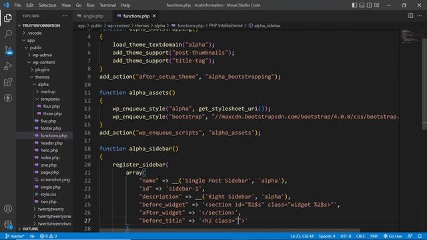This screenshot has height=240, width=427.
Task: Open the Run menu
Action: point(91,5)
